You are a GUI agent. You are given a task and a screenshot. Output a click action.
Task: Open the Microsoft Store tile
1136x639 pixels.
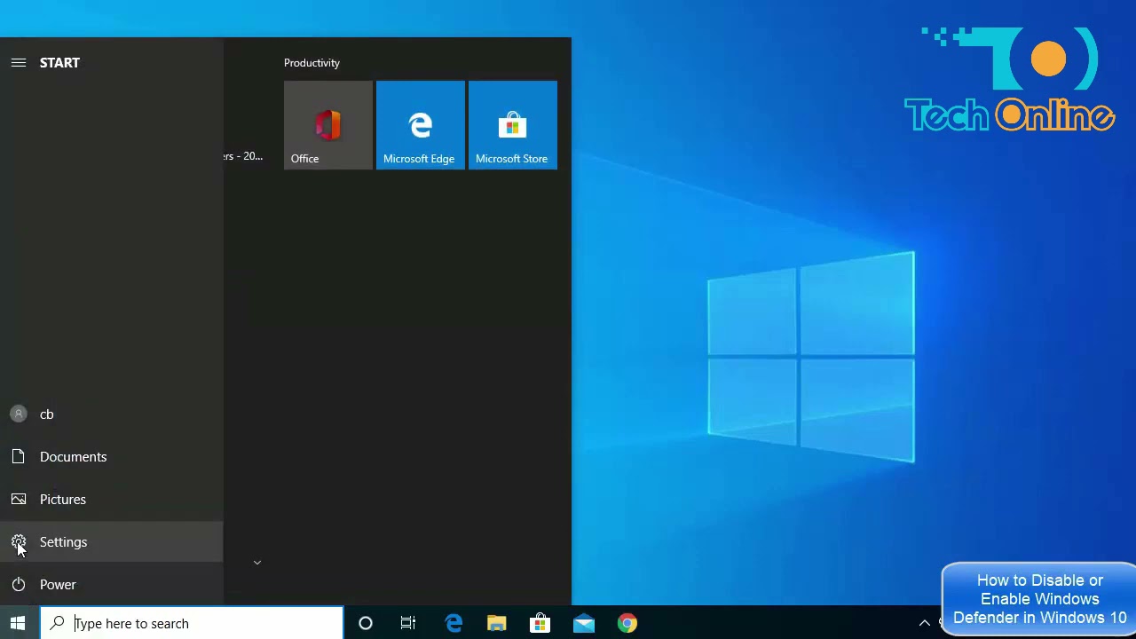pos(513,125)
